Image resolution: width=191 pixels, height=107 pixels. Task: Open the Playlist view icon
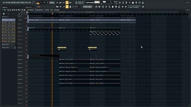(96, 7)
